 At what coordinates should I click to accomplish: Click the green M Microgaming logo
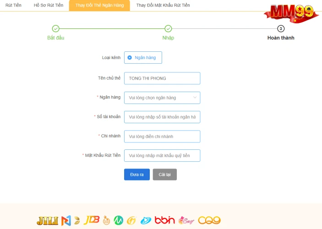119,221
